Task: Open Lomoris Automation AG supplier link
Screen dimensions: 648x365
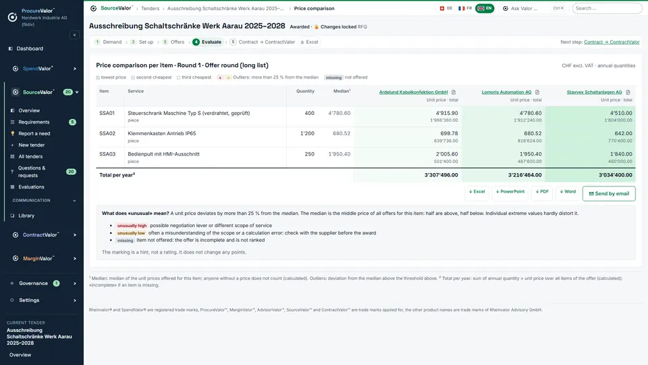Action: (x=506, y=93)
